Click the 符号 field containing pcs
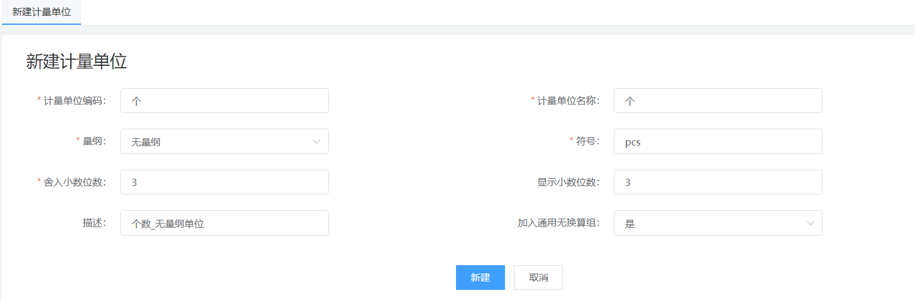Screen dimensions: 915x302 pyautogui.click(x=717, y=141)
